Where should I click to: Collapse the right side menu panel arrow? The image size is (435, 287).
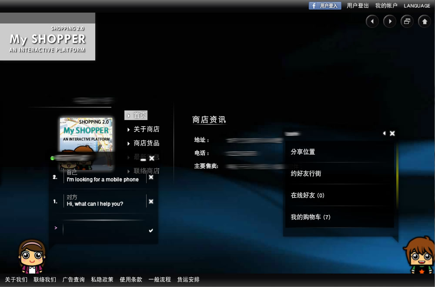(x=384, y=133)
